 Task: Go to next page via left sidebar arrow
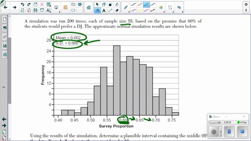click(4, 125)
